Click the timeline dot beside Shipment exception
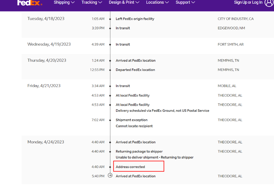The width and height of the screenshot is (274, 185). click(x=110, y=120)
